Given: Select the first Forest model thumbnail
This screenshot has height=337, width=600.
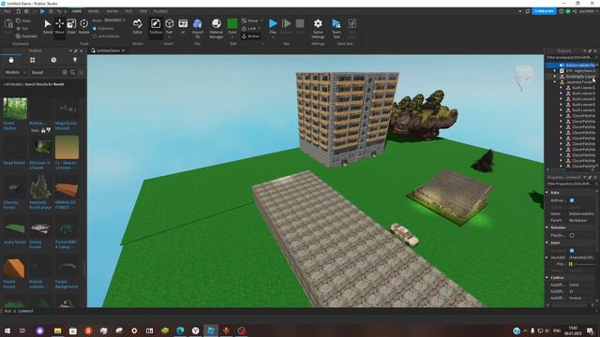Looking at the screenshot, I should [x=15, y=109].
